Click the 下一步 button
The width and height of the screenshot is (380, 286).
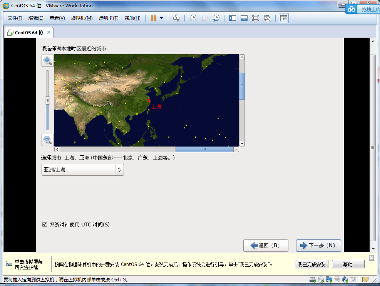(318, 246)
